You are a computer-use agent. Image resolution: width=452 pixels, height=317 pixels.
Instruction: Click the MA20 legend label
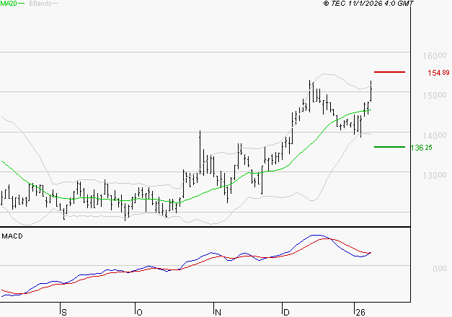(x=9, y=4)
